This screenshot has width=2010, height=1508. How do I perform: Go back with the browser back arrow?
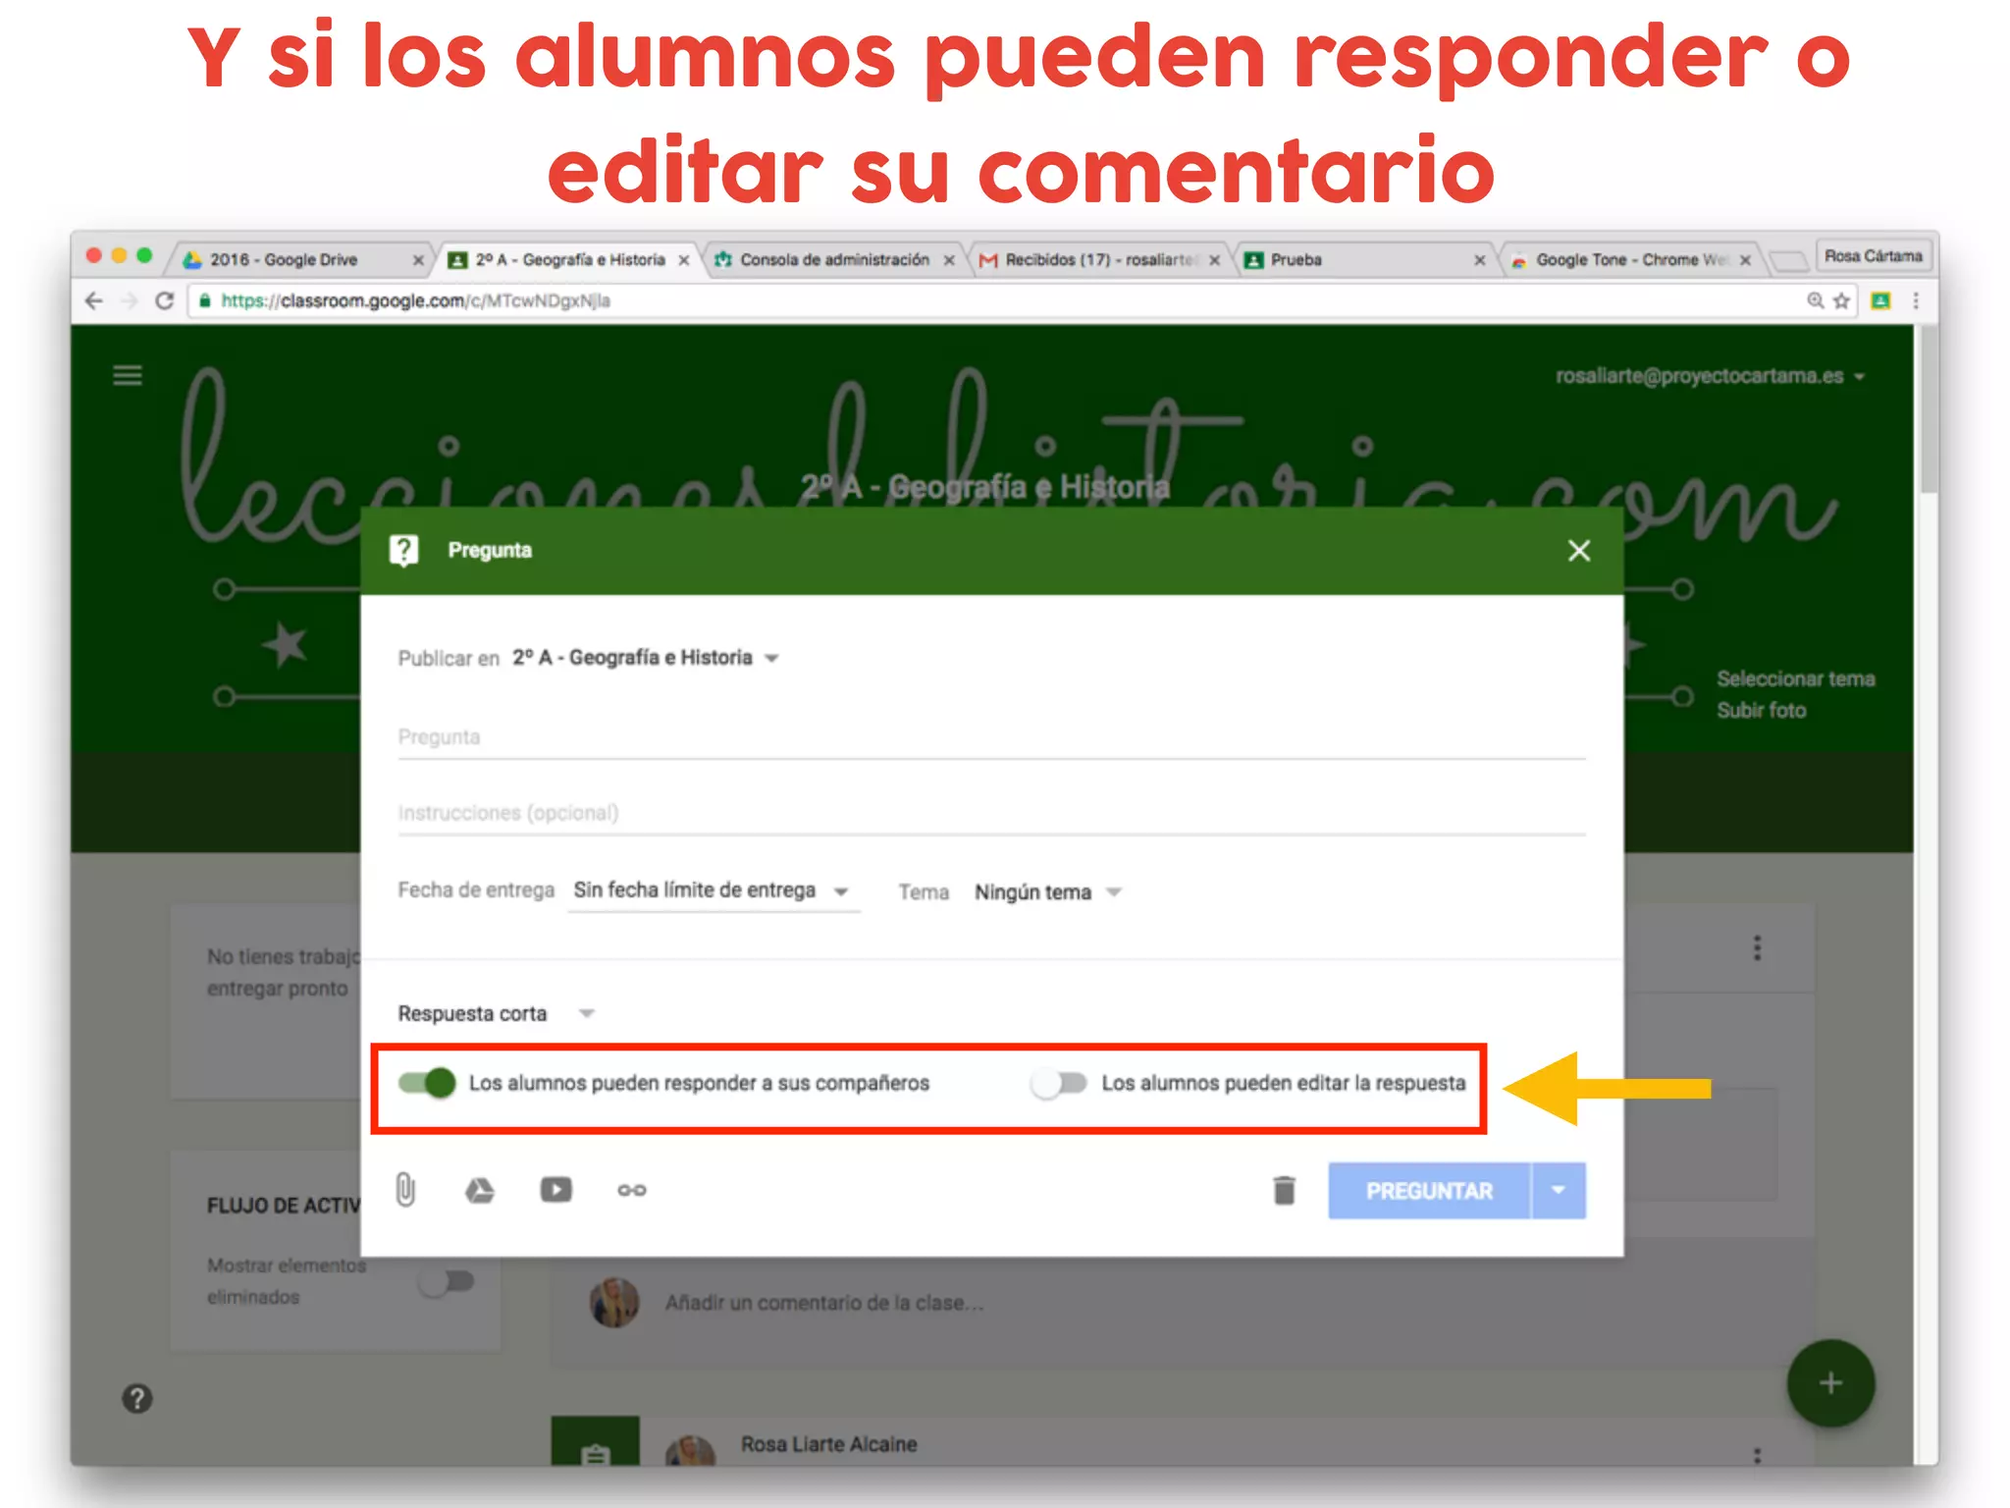coord(93,300)
